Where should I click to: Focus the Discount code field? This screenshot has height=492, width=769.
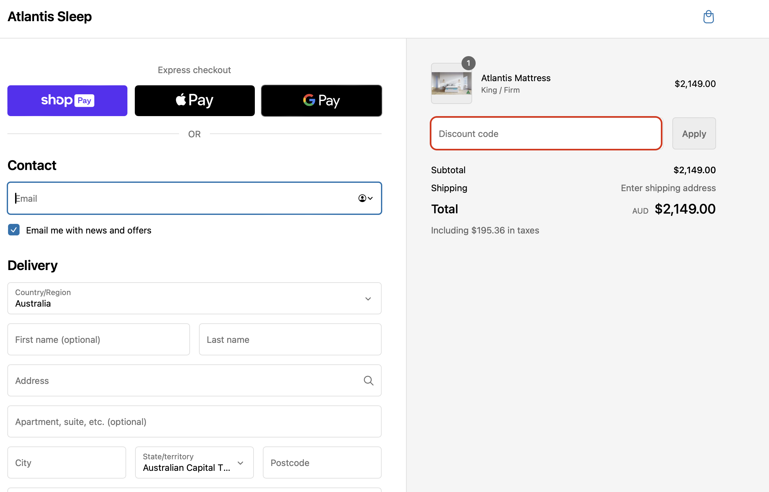coord(546,133)
